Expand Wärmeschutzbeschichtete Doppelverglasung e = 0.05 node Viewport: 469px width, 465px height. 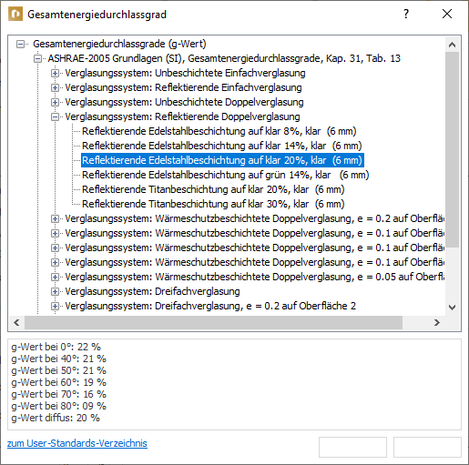(x=55, y=277)
